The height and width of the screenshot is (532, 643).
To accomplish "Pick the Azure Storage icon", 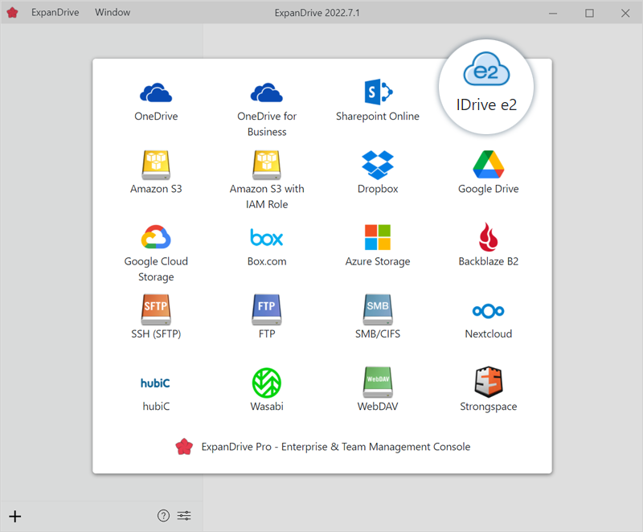I will tap(378, 237).
